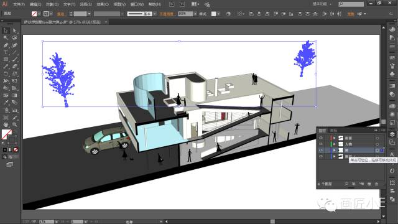Select the Gradient tool
The width and height of the screenshot is (398, 224).
pyautogui.click(x=15, y=95)
